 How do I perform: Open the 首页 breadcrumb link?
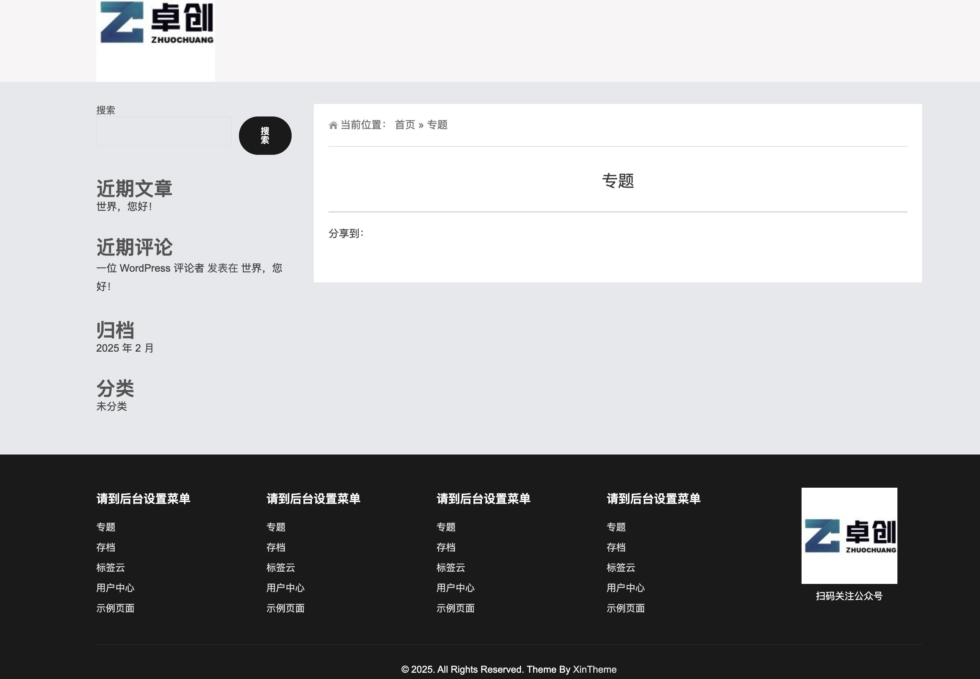[x=405, y=125]
